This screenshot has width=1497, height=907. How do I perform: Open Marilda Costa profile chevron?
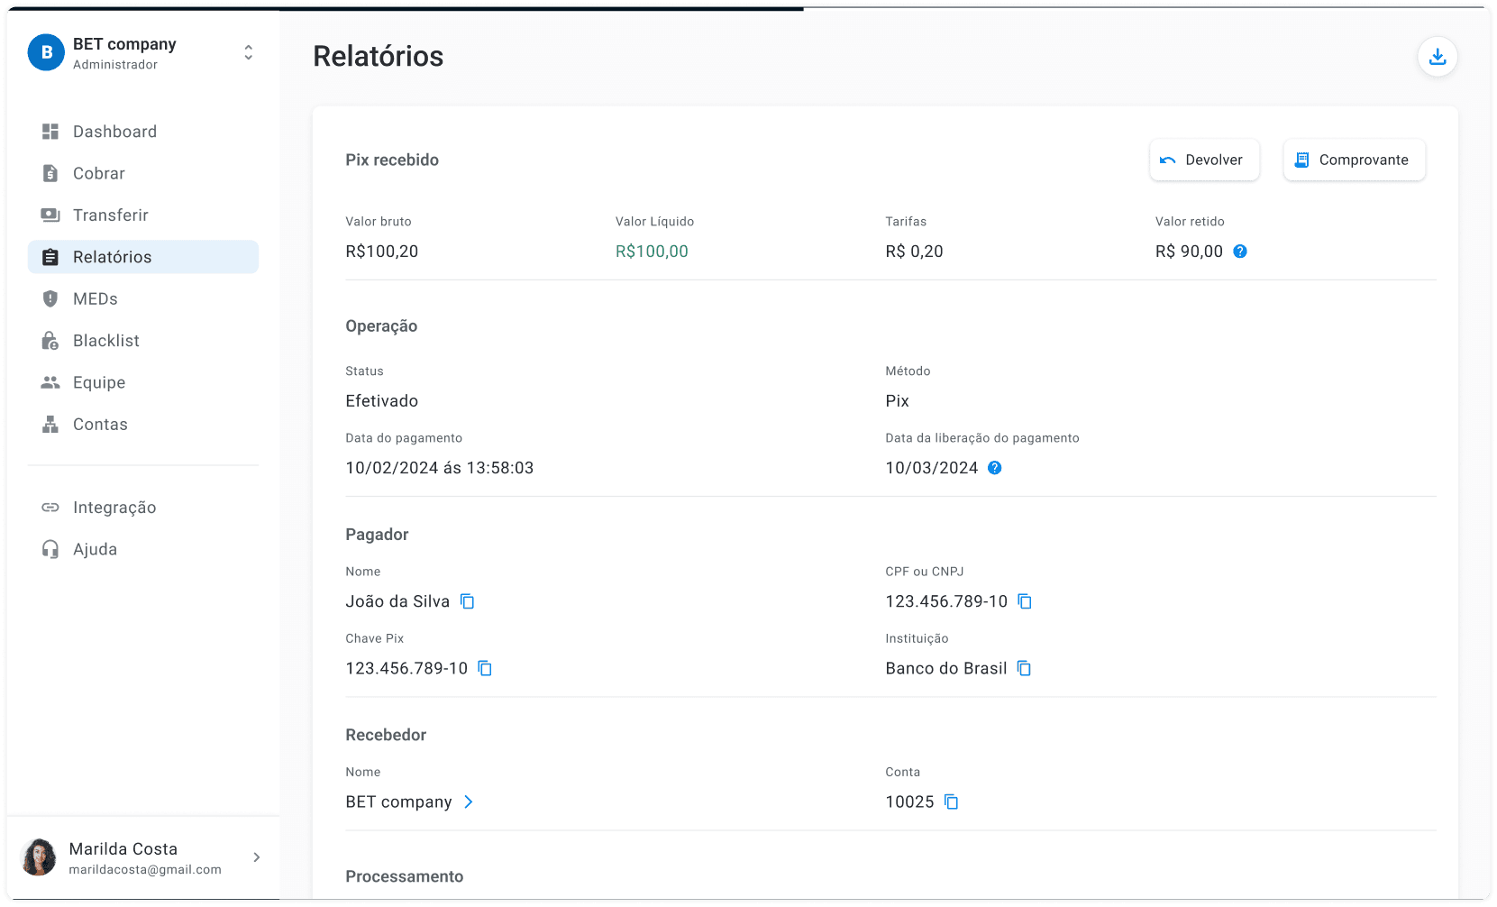257,857
